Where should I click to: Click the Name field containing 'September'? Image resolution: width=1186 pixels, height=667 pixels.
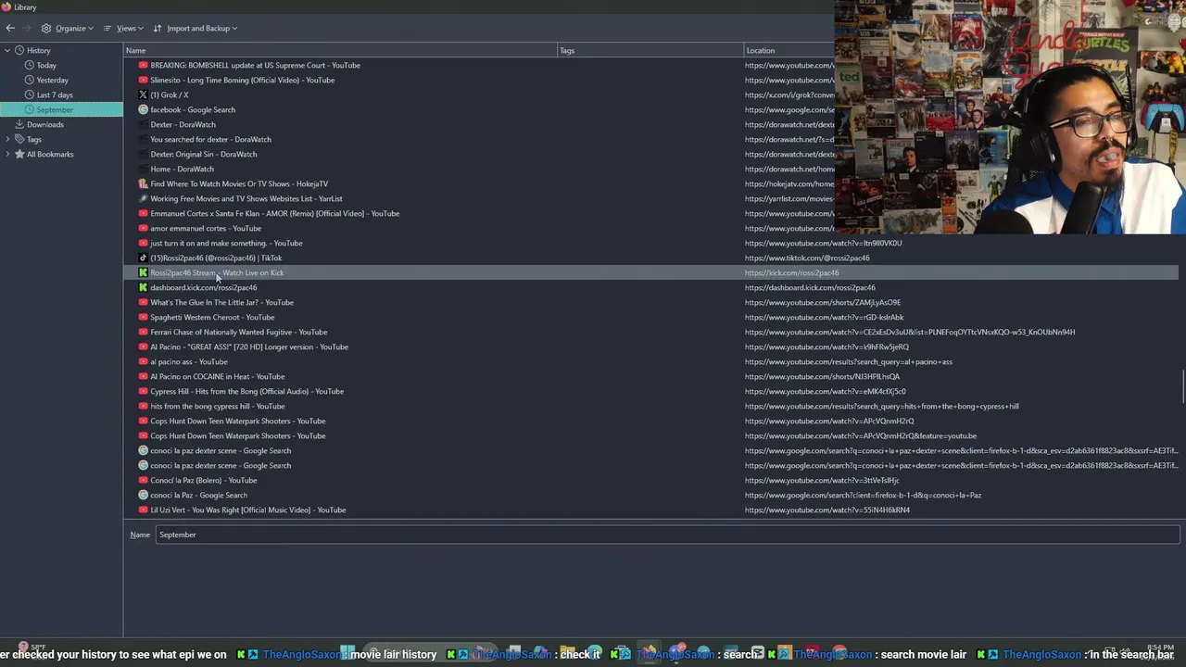(x=667, y=535)
